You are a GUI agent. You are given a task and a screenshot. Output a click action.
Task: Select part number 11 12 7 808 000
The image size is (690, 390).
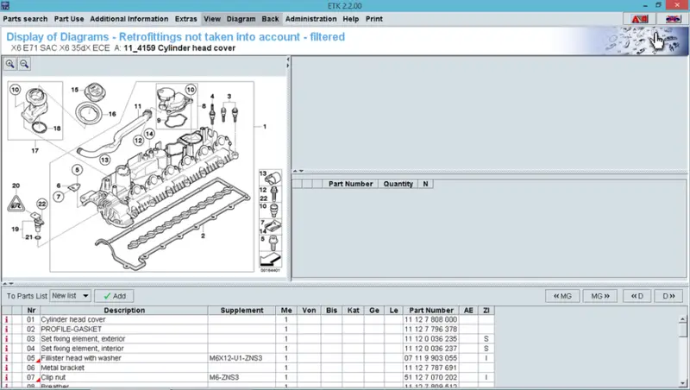pos(430,319)
